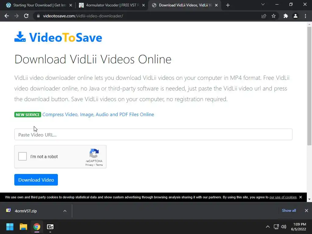Click the address bar URL

pyautogui.click(x=83, y=16)
